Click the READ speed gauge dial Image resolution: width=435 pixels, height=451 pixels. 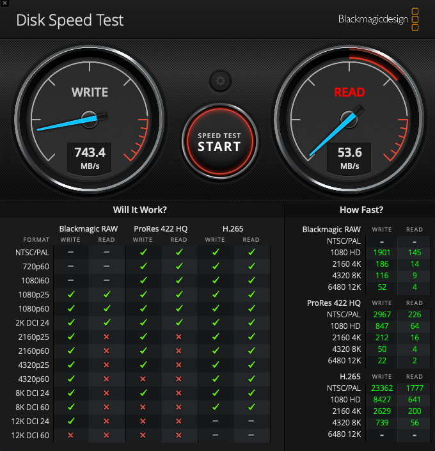349,119
